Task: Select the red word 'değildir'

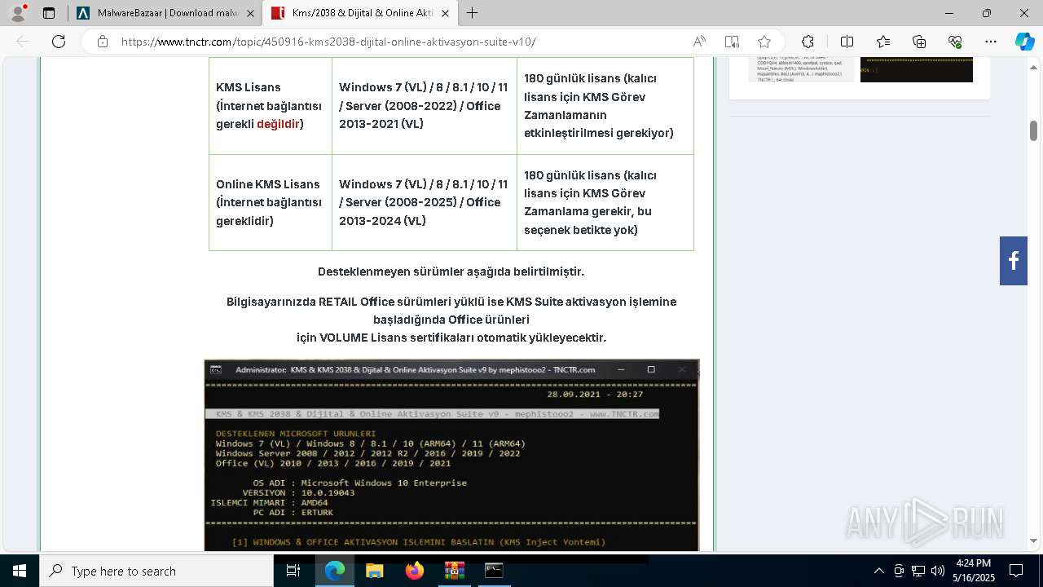Action: point(278,124)
